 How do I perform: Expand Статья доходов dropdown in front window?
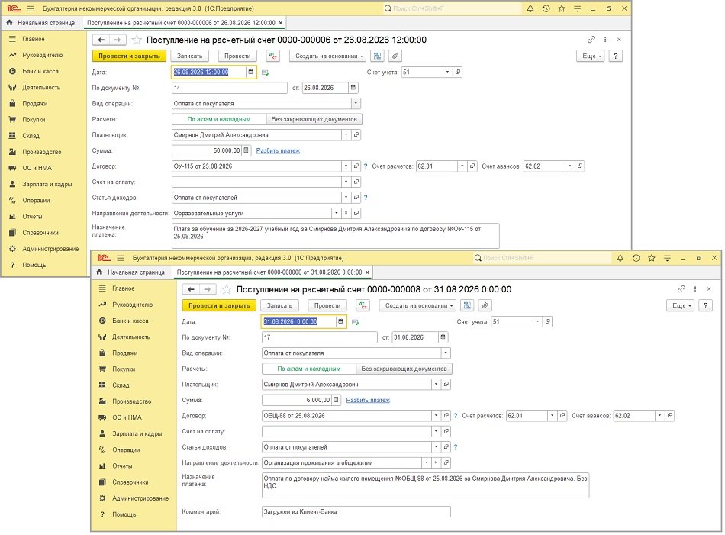point(436,447)
